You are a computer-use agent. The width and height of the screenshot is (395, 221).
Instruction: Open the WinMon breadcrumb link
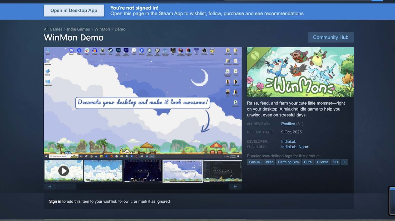[x=102, y=29]
